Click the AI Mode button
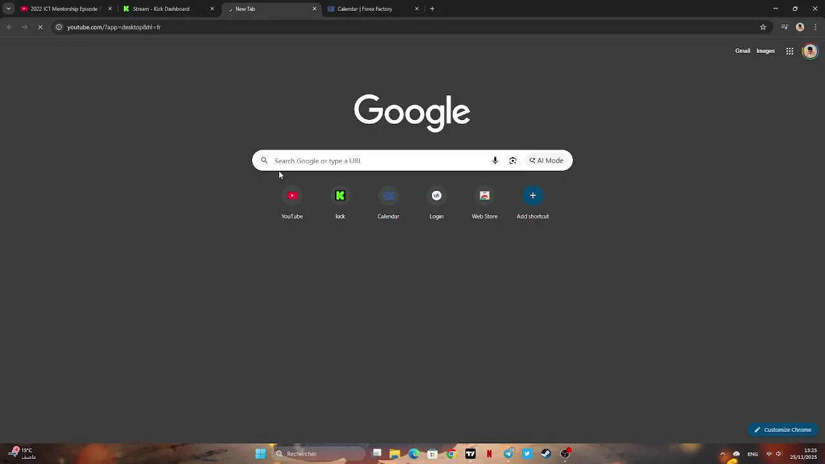Screen dimensions: 825x464 (547, 160)
